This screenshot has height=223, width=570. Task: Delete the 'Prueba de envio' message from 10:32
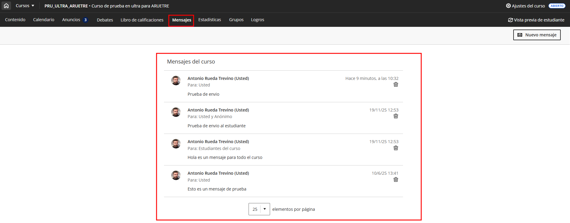coord(396,85)
